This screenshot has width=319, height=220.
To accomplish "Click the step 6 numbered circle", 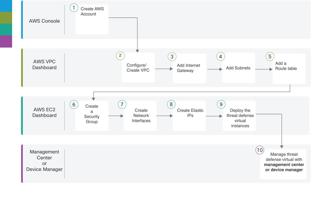I will [73, 104].
